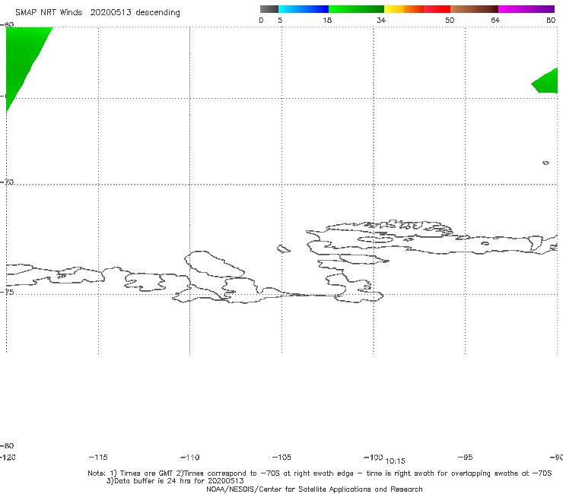Click the blue segment of the color bar

[304, 9]
